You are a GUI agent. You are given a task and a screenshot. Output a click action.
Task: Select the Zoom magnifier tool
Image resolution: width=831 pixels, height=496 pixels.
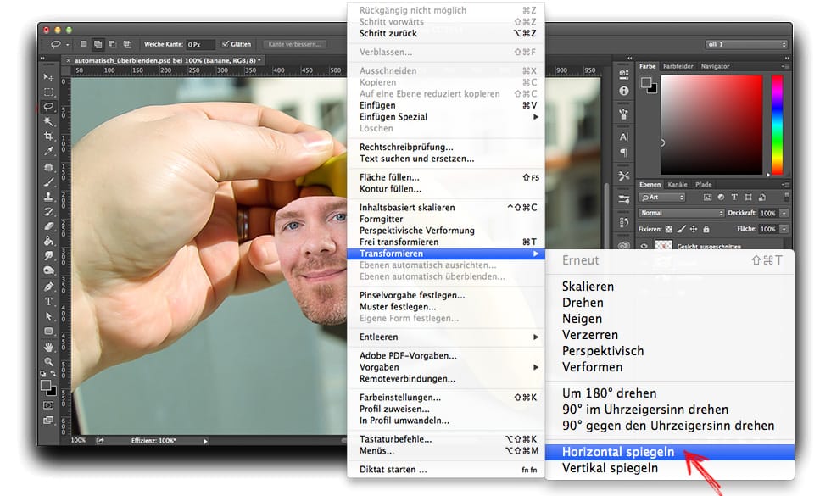(48, 362)
